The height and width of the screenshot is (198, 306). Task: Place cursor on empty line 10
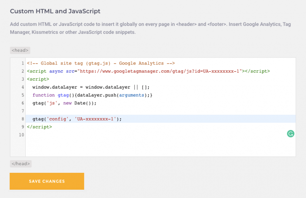161,135
